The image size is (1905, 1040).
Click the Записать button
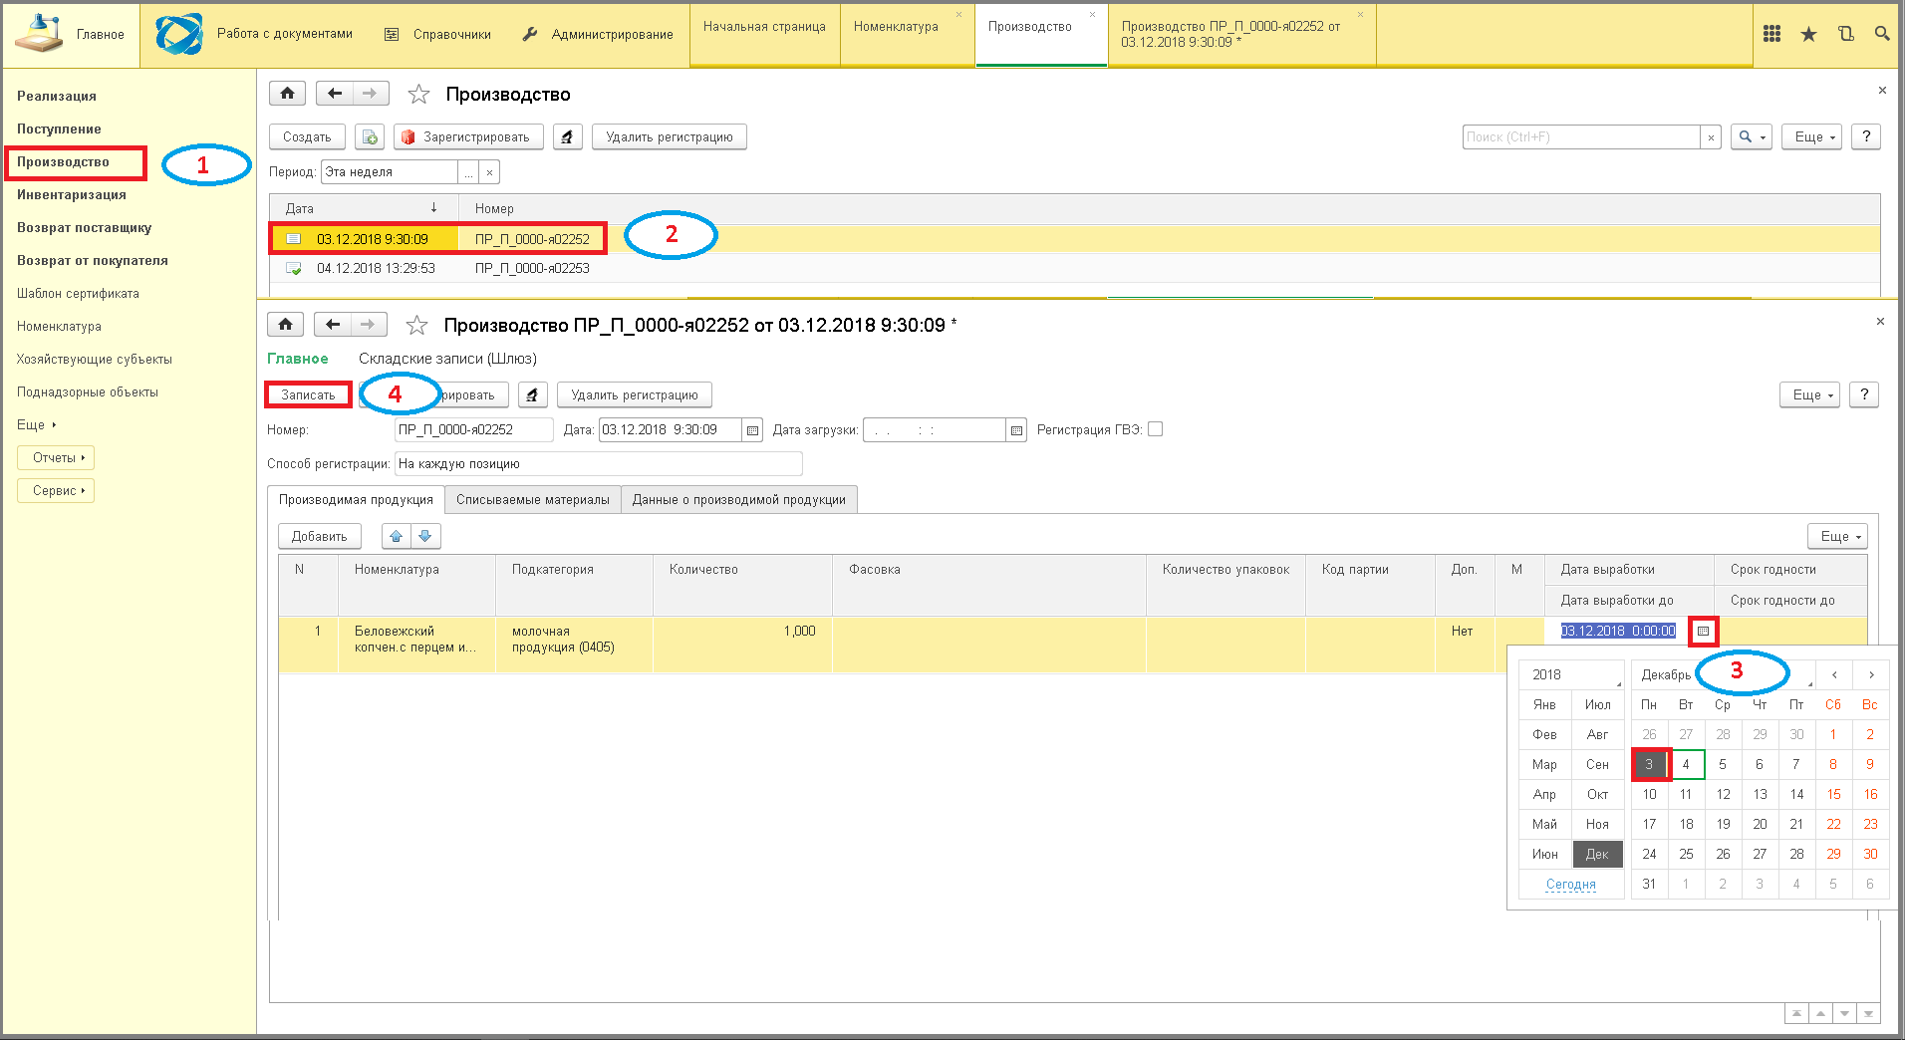click(308, 395)
